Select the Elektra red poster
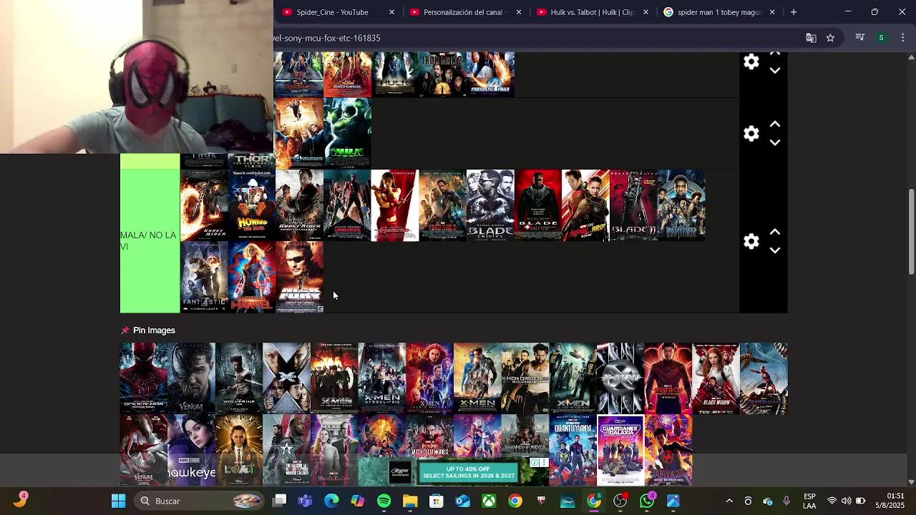Screen dimensions: 916x515 tap(395, 205)
